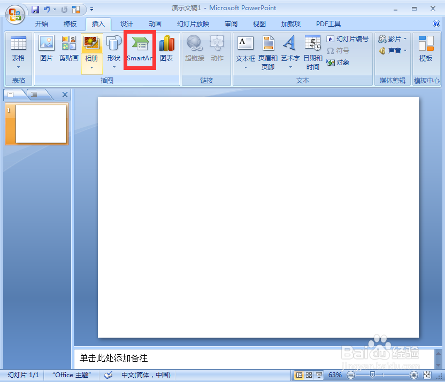445x382 pixels.
Task: Run spell check from status bar
Action: point(108,375)
